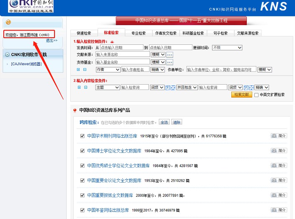This screenshot has width=295, height=219.
Task: Open 中国学术期刊网络出版总库 link
Action: tap(112, 136)
